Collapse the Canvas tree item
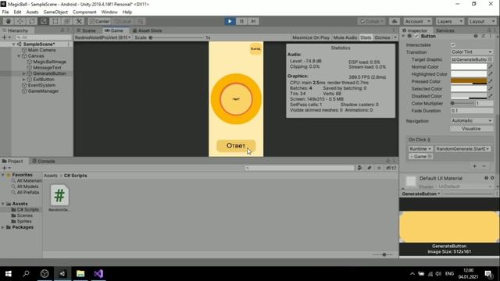500x281 pixels. [x=19, y=56]
